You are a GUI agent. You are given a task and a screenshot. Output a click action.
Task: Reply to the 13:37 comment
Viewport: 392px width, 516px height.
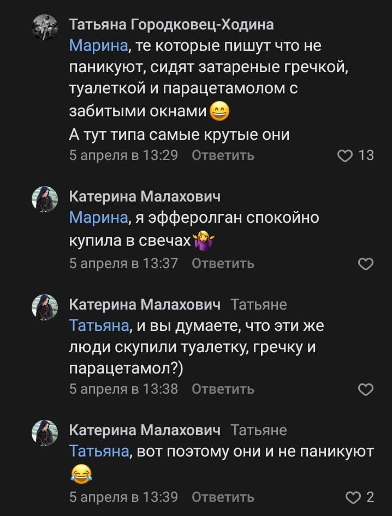click(x=223, y=264)
